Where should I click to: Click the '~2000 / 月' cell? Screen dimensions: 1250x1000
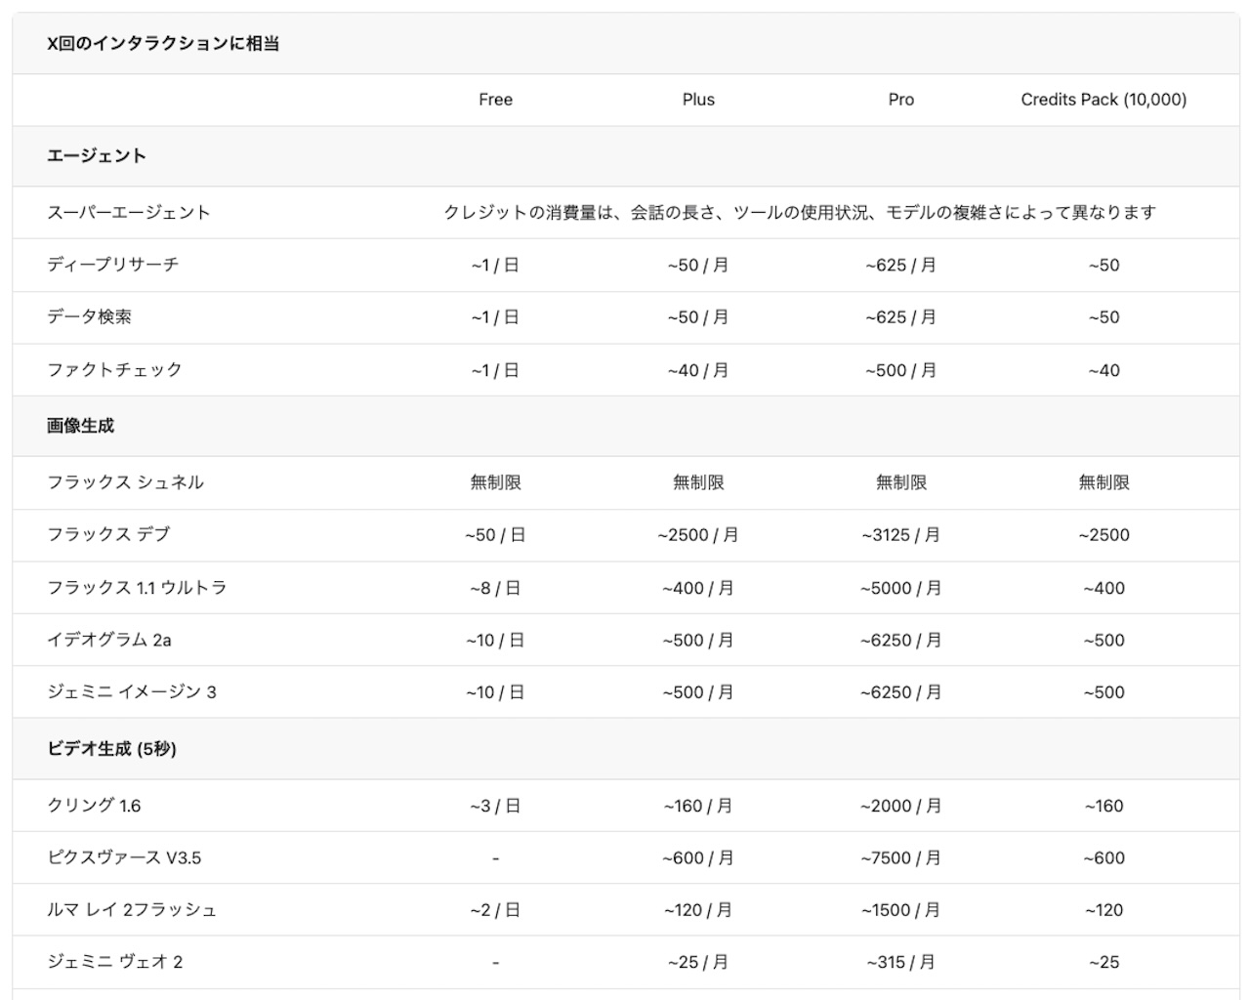click(x=901, y=807)
